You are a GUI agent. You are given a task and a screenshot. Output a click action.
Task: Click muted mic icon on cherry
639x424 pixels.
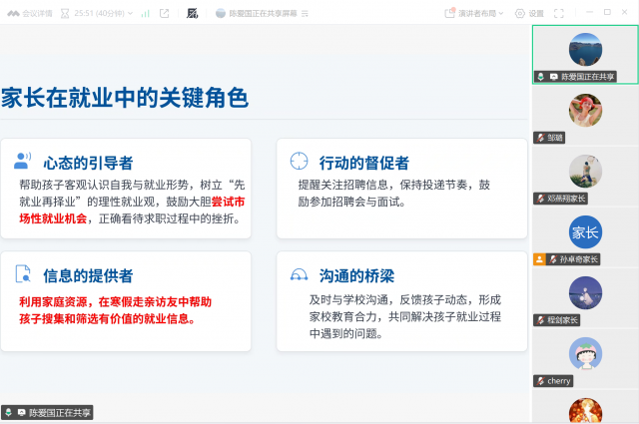pyautogui.click(x=541, y=381)
